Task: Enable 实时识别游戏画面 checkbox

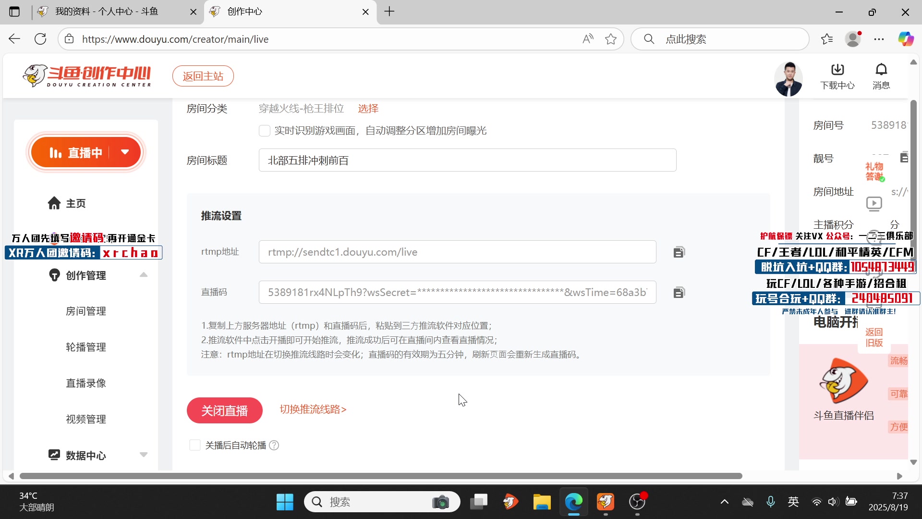Action: [265, 131]
